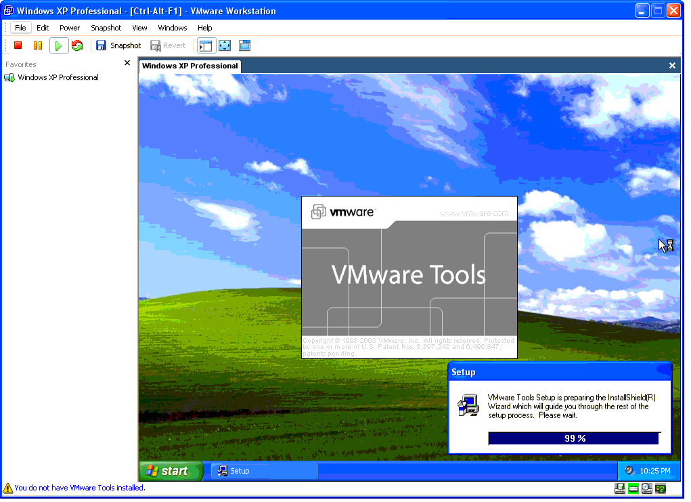The width and height of the screenshot is (691, 502).
Task: Close the Favorites panel
Action: click(x=127, y=63)
